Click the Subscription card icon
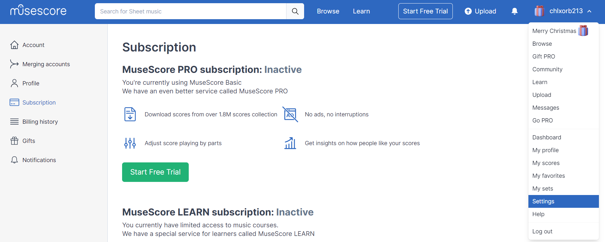This screenshot has height=242, width=605. tap(14, 102)
